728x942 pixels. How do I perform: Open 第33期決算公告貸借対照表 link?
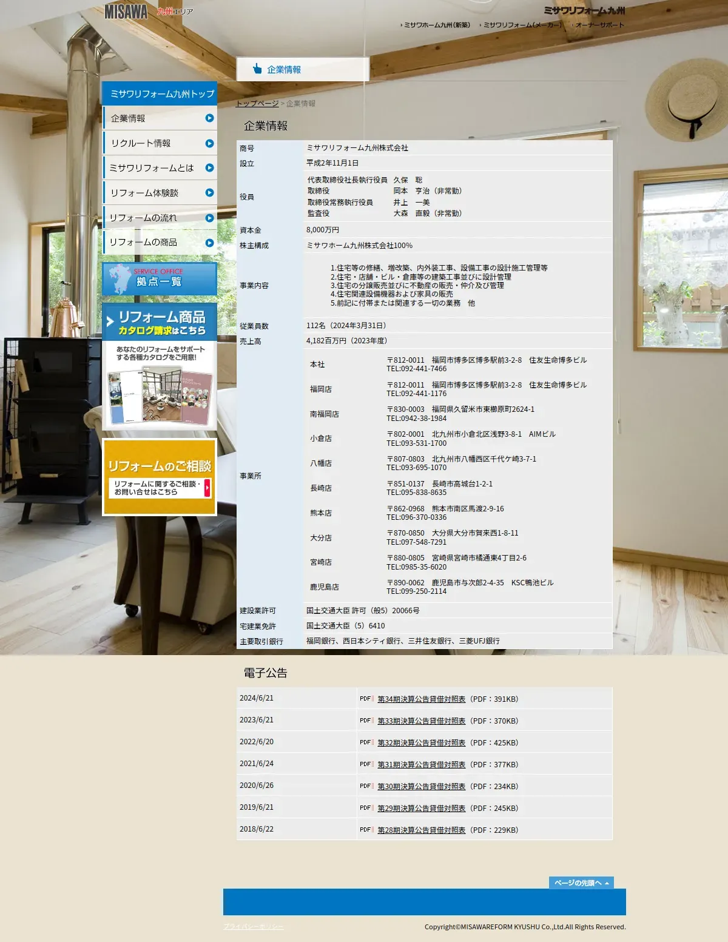pyautogui.click(x=422, y=721)
